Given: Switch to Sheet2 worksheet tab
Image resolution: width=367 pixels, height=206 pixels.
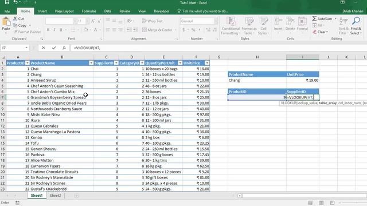Looking at the screenshot, I should pyautogui.click(x=55, y=196).
